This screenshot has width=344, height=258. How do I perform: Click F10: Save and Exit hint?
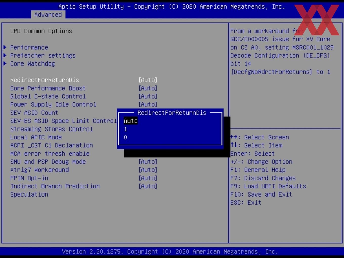coord(261,194)
